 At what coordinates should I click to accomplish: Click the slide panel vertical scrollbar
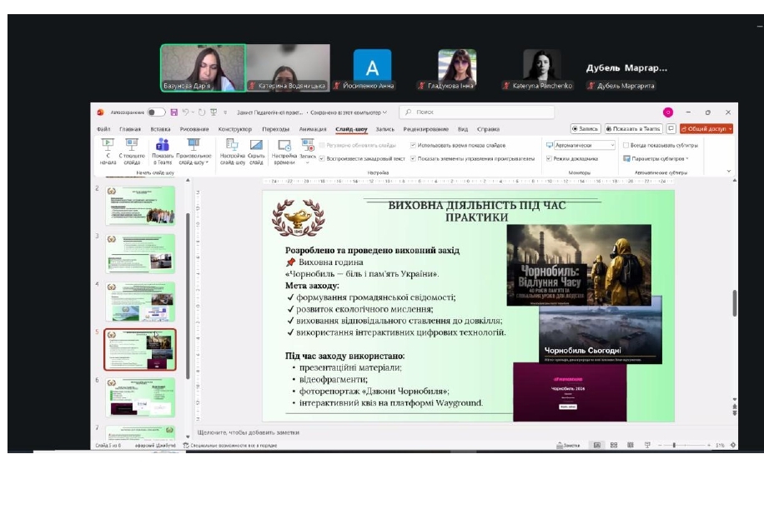pyautogui.click(x=188, y=296)
